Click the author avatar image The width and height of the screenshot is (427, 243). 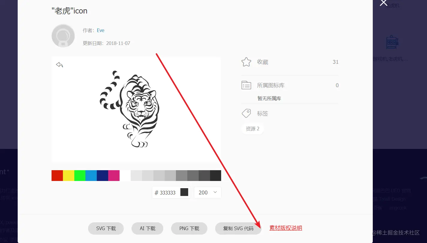(x=63, y=36)
